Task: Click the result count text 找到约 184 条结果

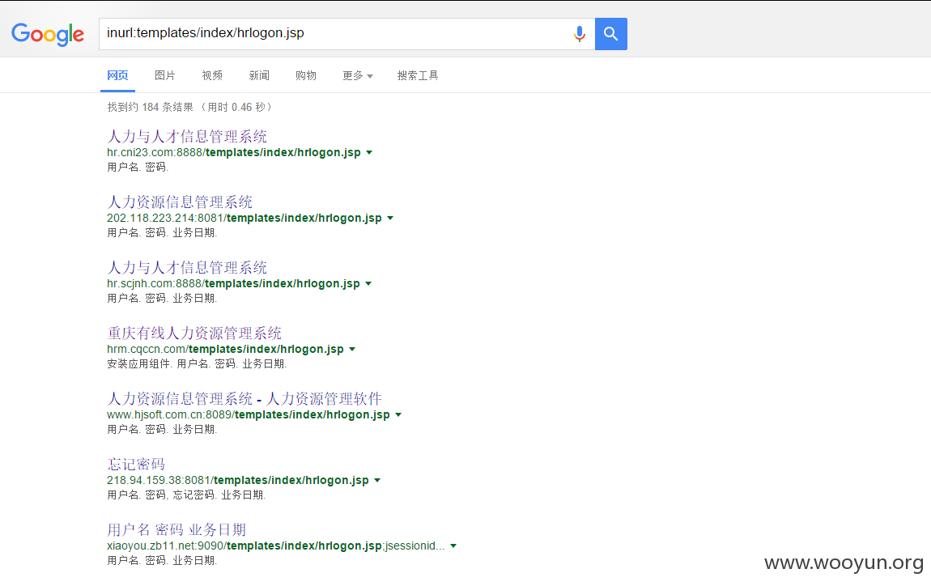Action: [x=151, y=107]
